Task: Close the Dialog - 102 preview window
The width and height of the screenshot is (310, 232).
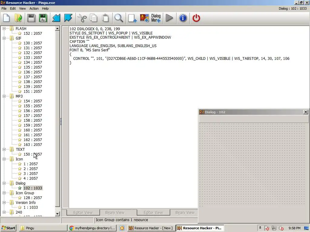Action: pyautogui.click(x=306, y=112)
